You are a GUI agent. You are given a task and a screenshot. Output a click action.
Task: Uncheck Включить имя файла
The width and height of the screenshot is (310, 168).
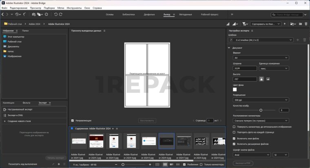pos(234,138)
